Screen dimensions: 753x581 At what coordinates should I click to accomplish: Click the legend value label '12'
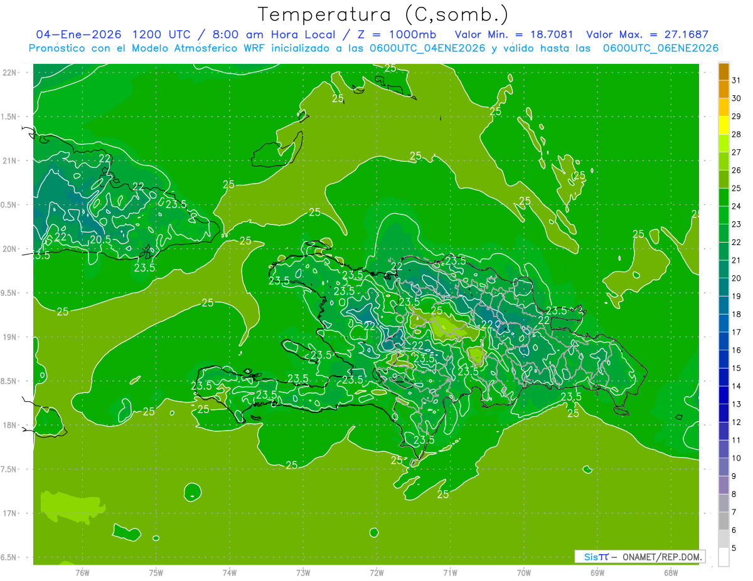736,422
